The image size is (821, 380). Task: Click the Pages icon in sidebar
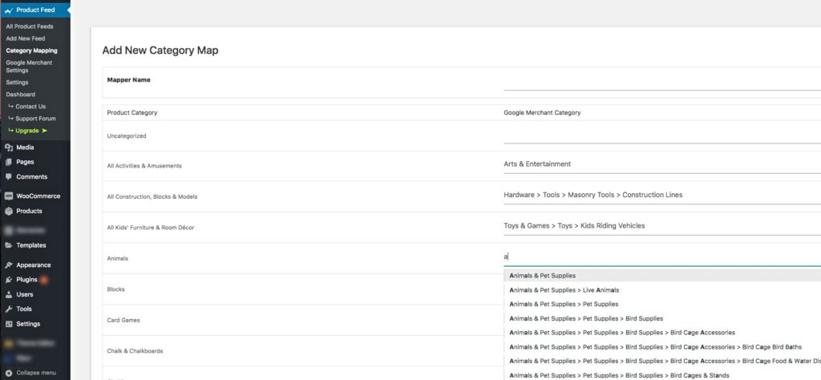[x=8, y=162]
